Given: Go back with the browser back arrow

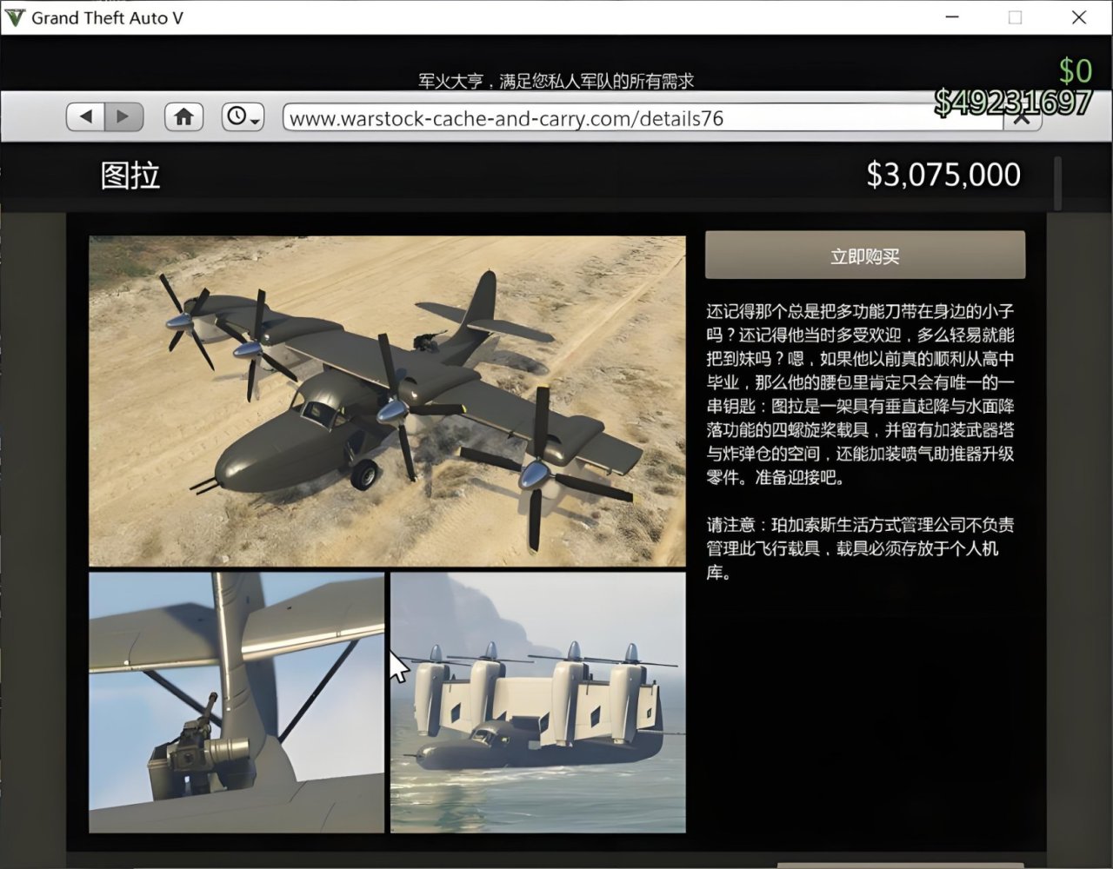Looking at the screenshot, I should tap(86, 116).
